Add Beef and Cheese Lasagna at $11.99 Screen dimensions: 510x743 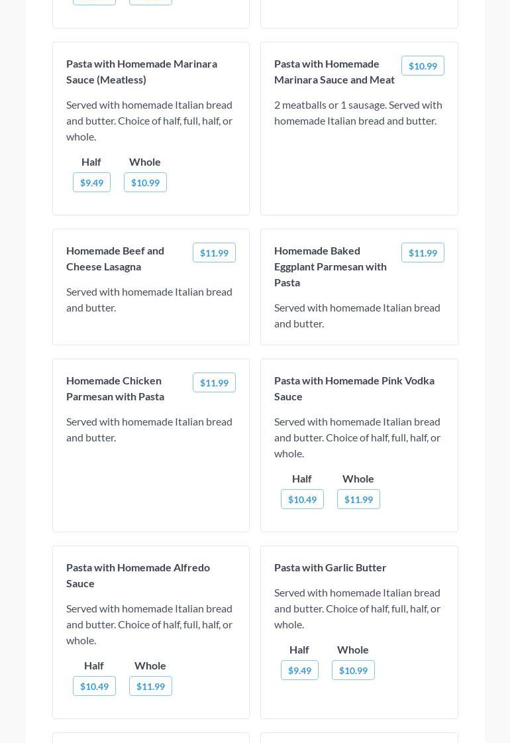214,253
